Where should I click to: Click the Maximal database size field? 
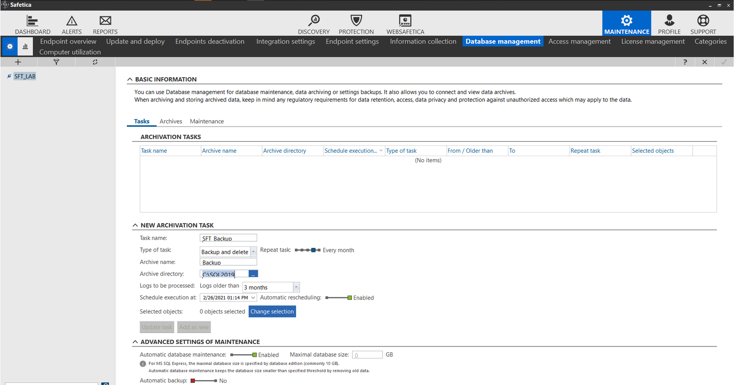pyautogui.click(x=367, y=355)
